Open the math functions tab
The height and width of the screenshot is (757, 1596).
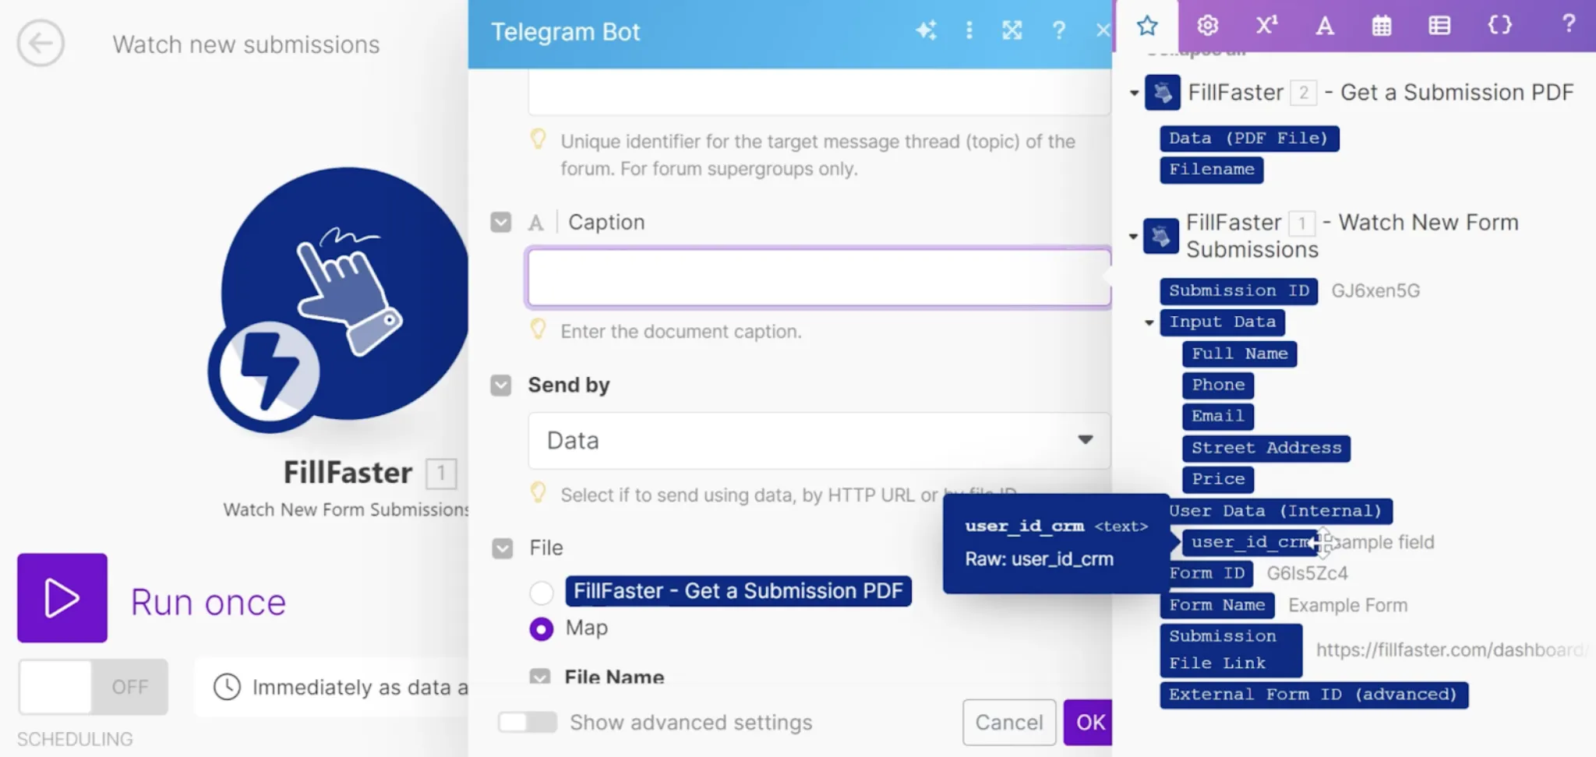coord(1266,26)
